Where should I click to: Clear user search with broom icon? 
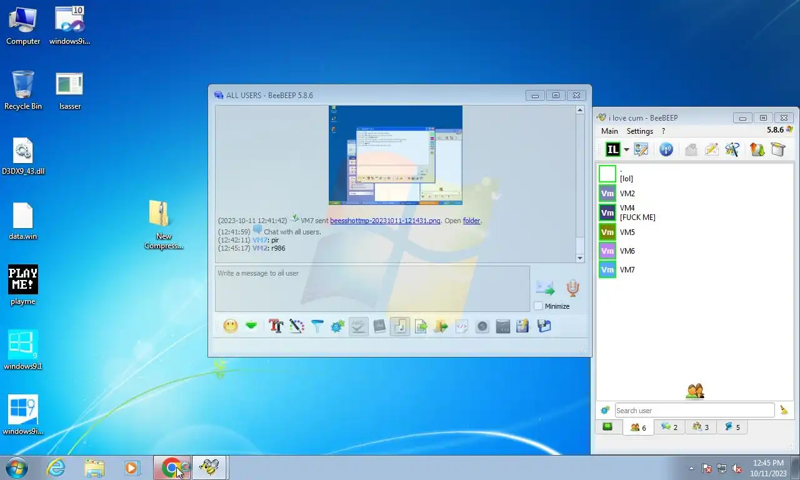click(x=784, y=410)
